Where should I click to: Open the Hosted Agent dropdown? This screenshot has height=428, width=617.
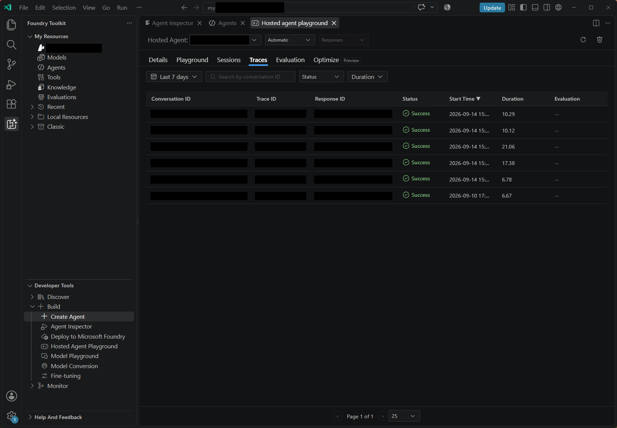(225, 40)
